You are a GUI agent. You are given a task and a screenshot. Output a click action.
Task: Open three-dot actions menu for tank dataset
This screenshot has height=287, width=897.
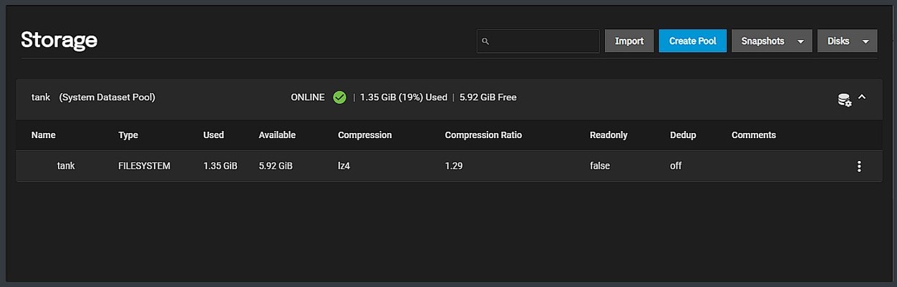click(x=859, y=166)
